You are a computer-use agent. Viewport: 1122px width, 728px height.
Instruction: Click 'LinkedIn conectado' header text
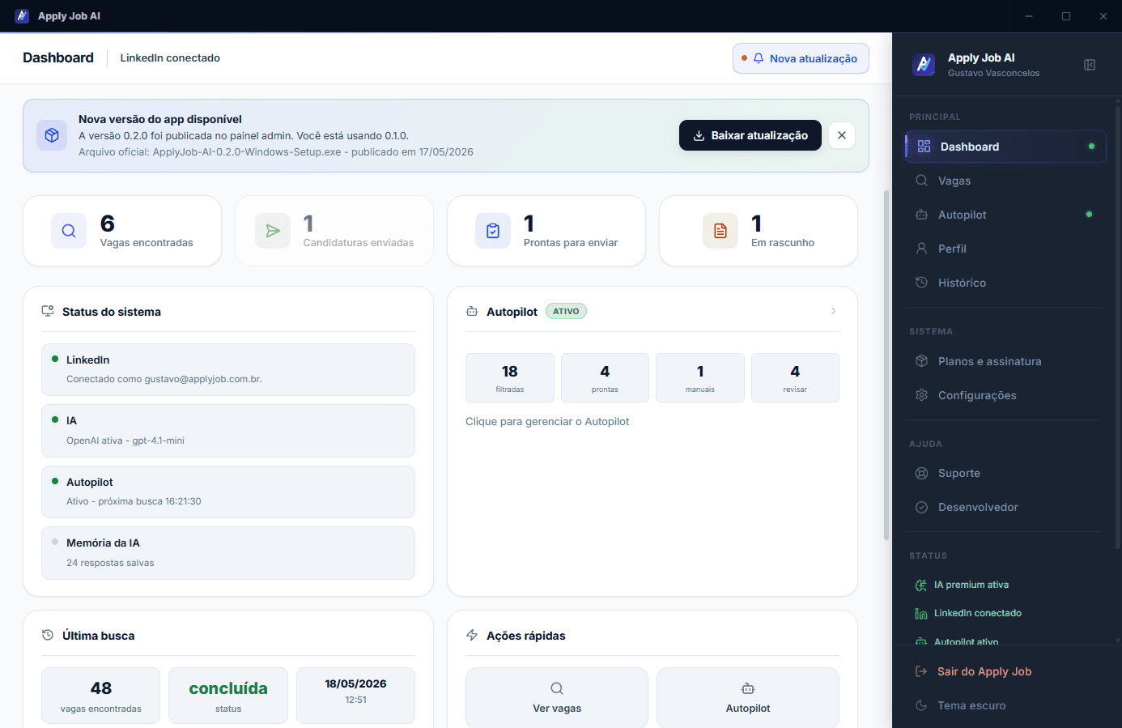pyautogui.click(x=170, y=57)
